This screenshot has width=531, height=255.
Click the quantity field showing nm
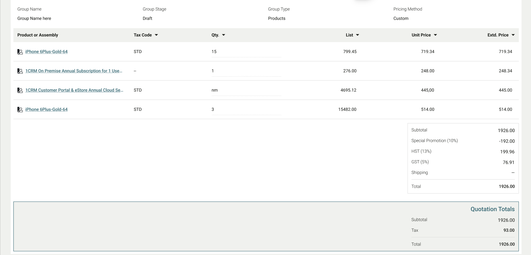tap(246, 90)
